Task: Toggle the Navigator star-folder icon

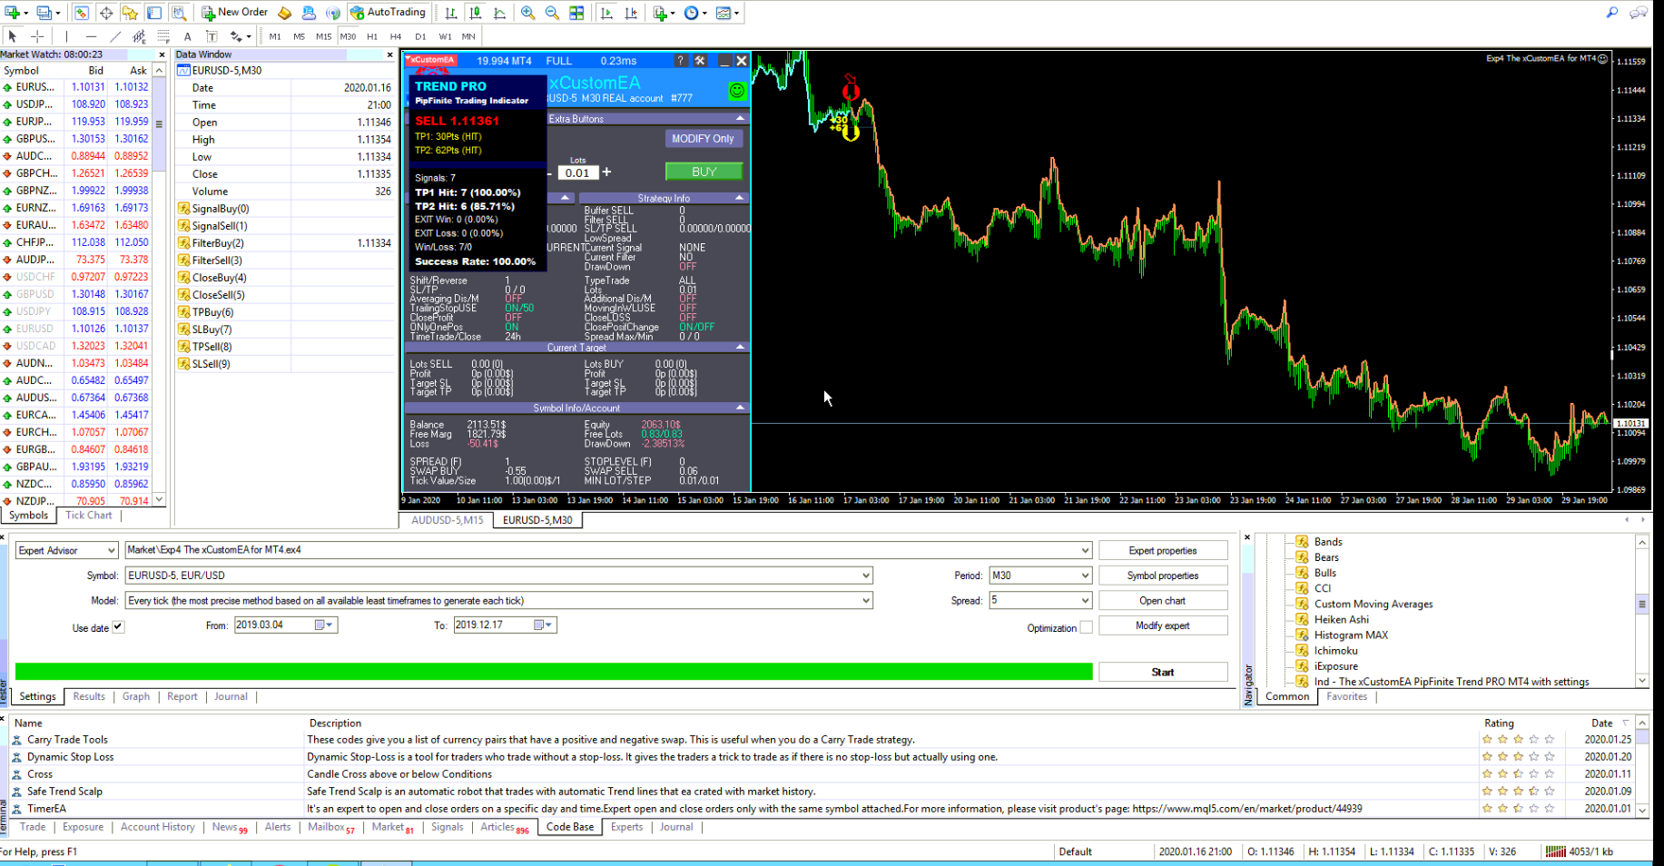Action: tap(131, 13)
